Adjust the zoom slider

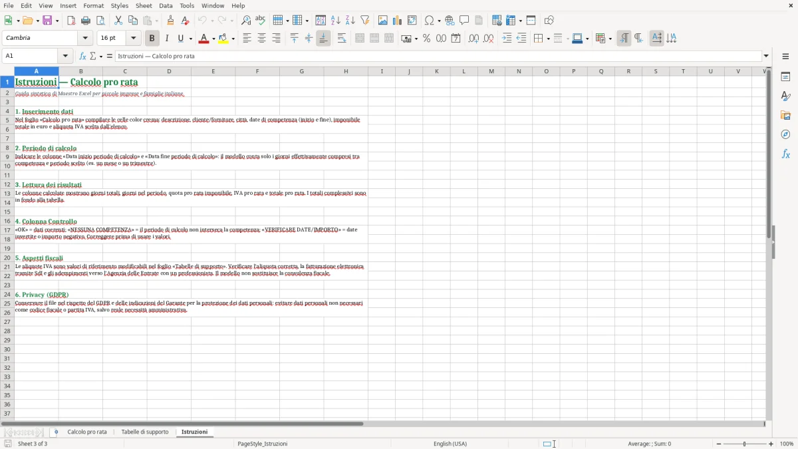[x=744, y=444]
